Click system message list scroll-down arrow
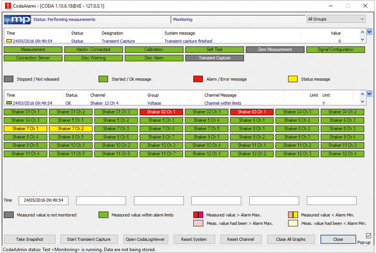This screenshot has height=253, width=376. (363, 40)
